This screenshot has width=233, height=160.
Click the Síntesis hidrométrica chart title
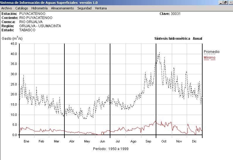tap(172, 39)
